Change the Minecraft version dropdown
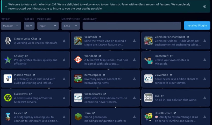 [x=70, y=26]
